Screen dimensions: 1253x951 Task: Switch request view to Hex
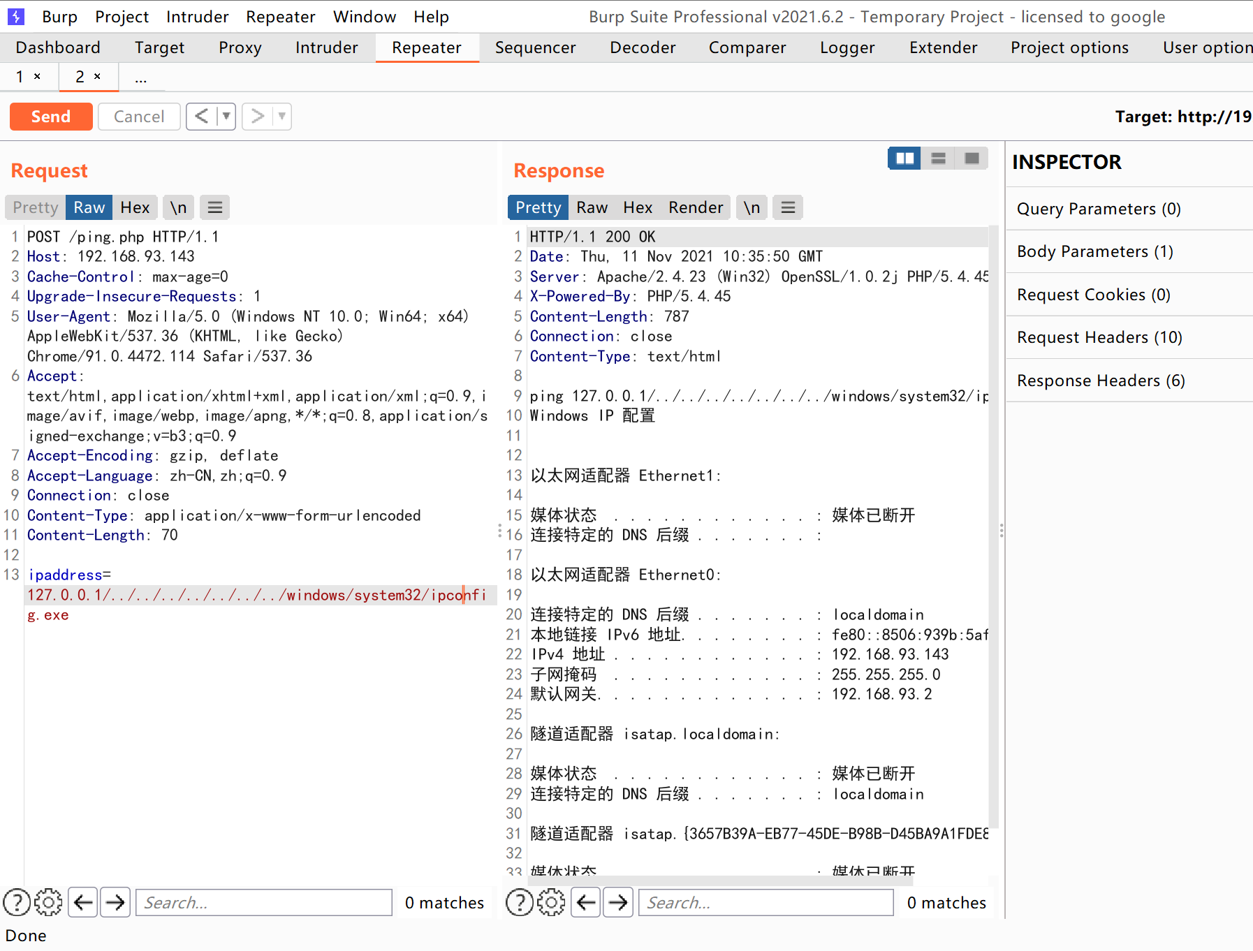135,207
